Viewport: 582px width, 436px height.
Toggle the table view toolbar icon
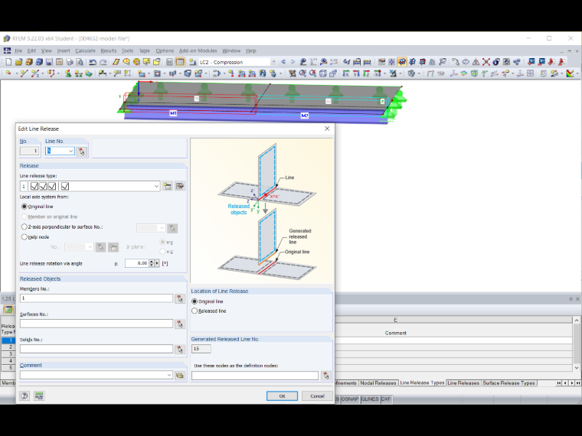pos(180,62)
